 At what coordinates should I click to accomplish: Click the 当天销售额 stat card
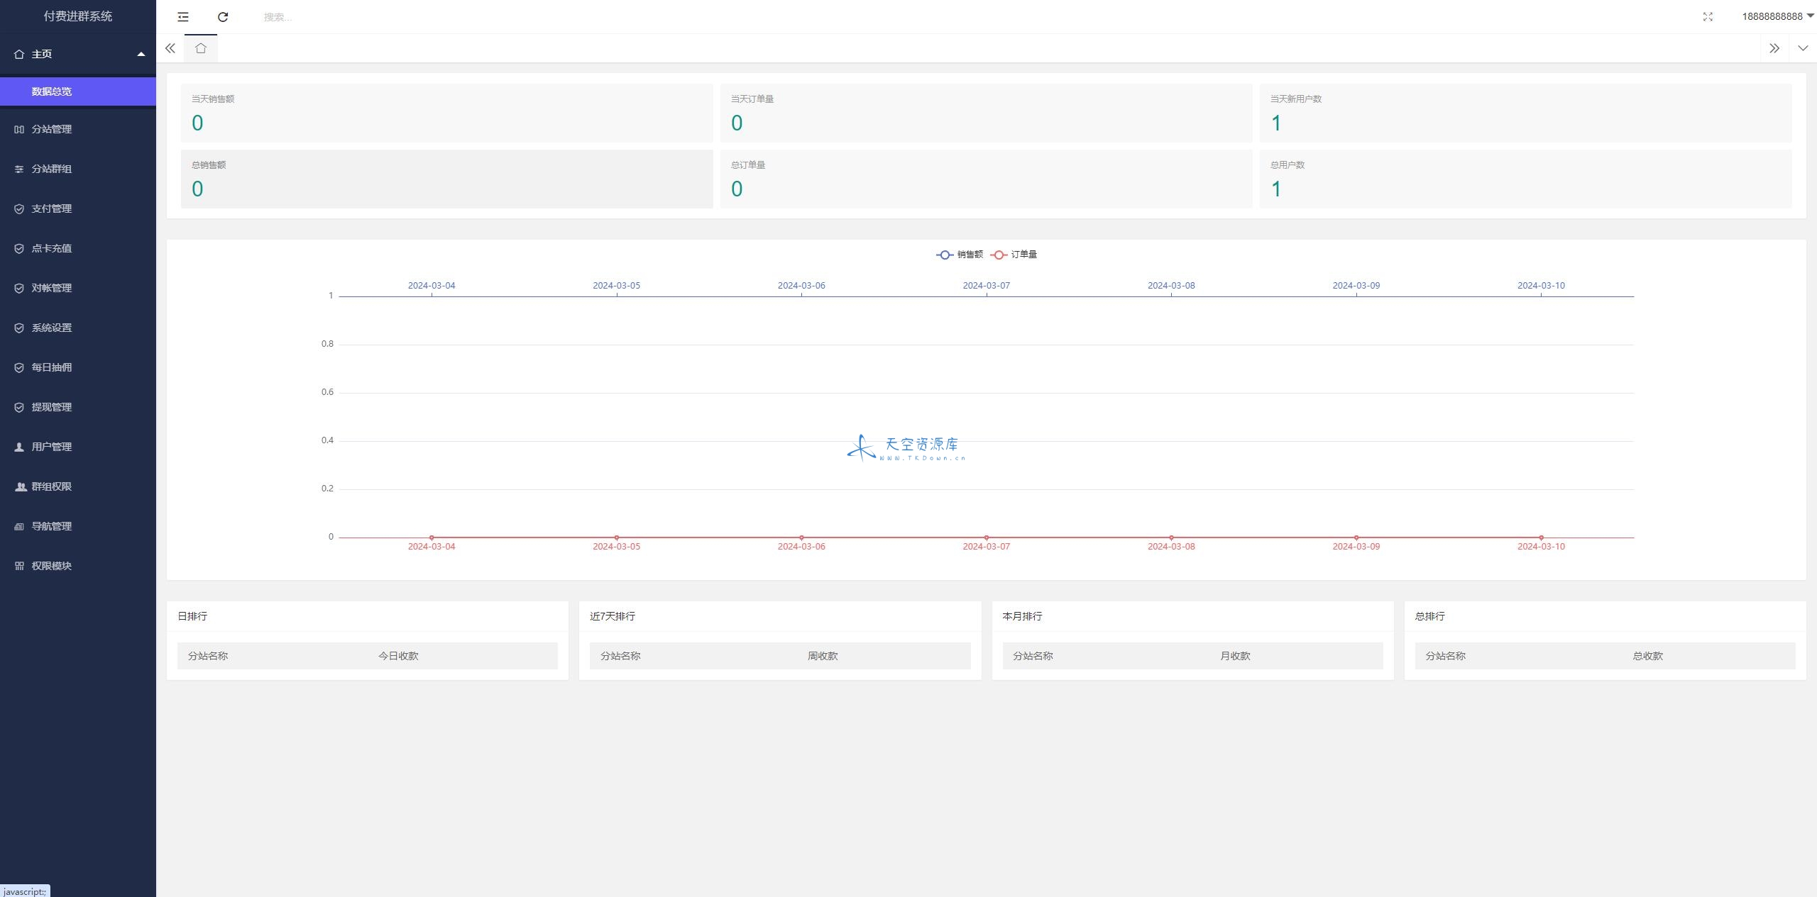point(447,113)
